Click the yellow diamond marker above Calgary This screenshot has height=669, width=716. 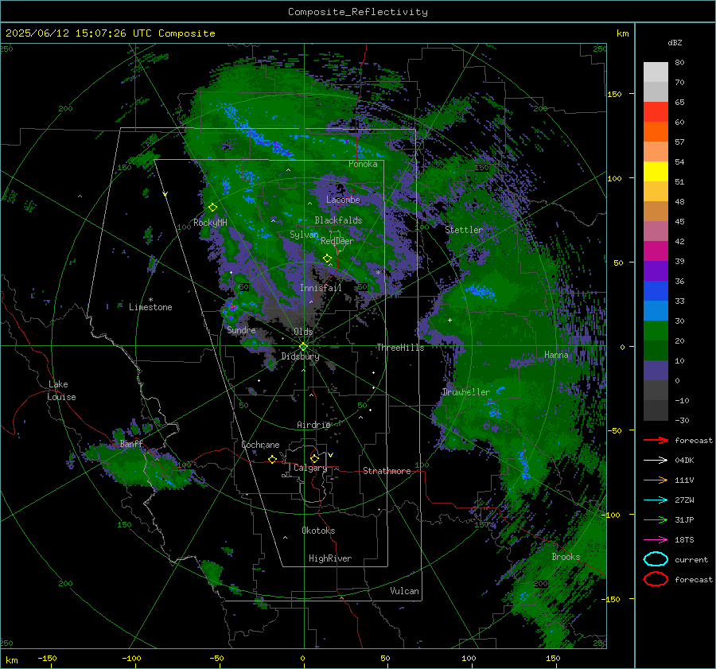(314, 458)
